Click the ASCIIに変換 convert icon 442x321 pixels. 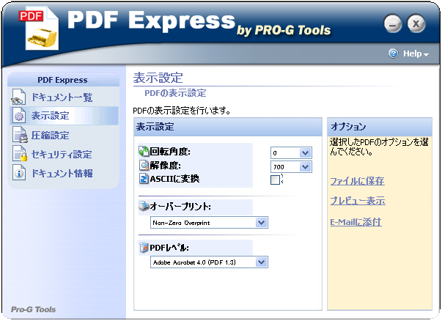point(144,179)
